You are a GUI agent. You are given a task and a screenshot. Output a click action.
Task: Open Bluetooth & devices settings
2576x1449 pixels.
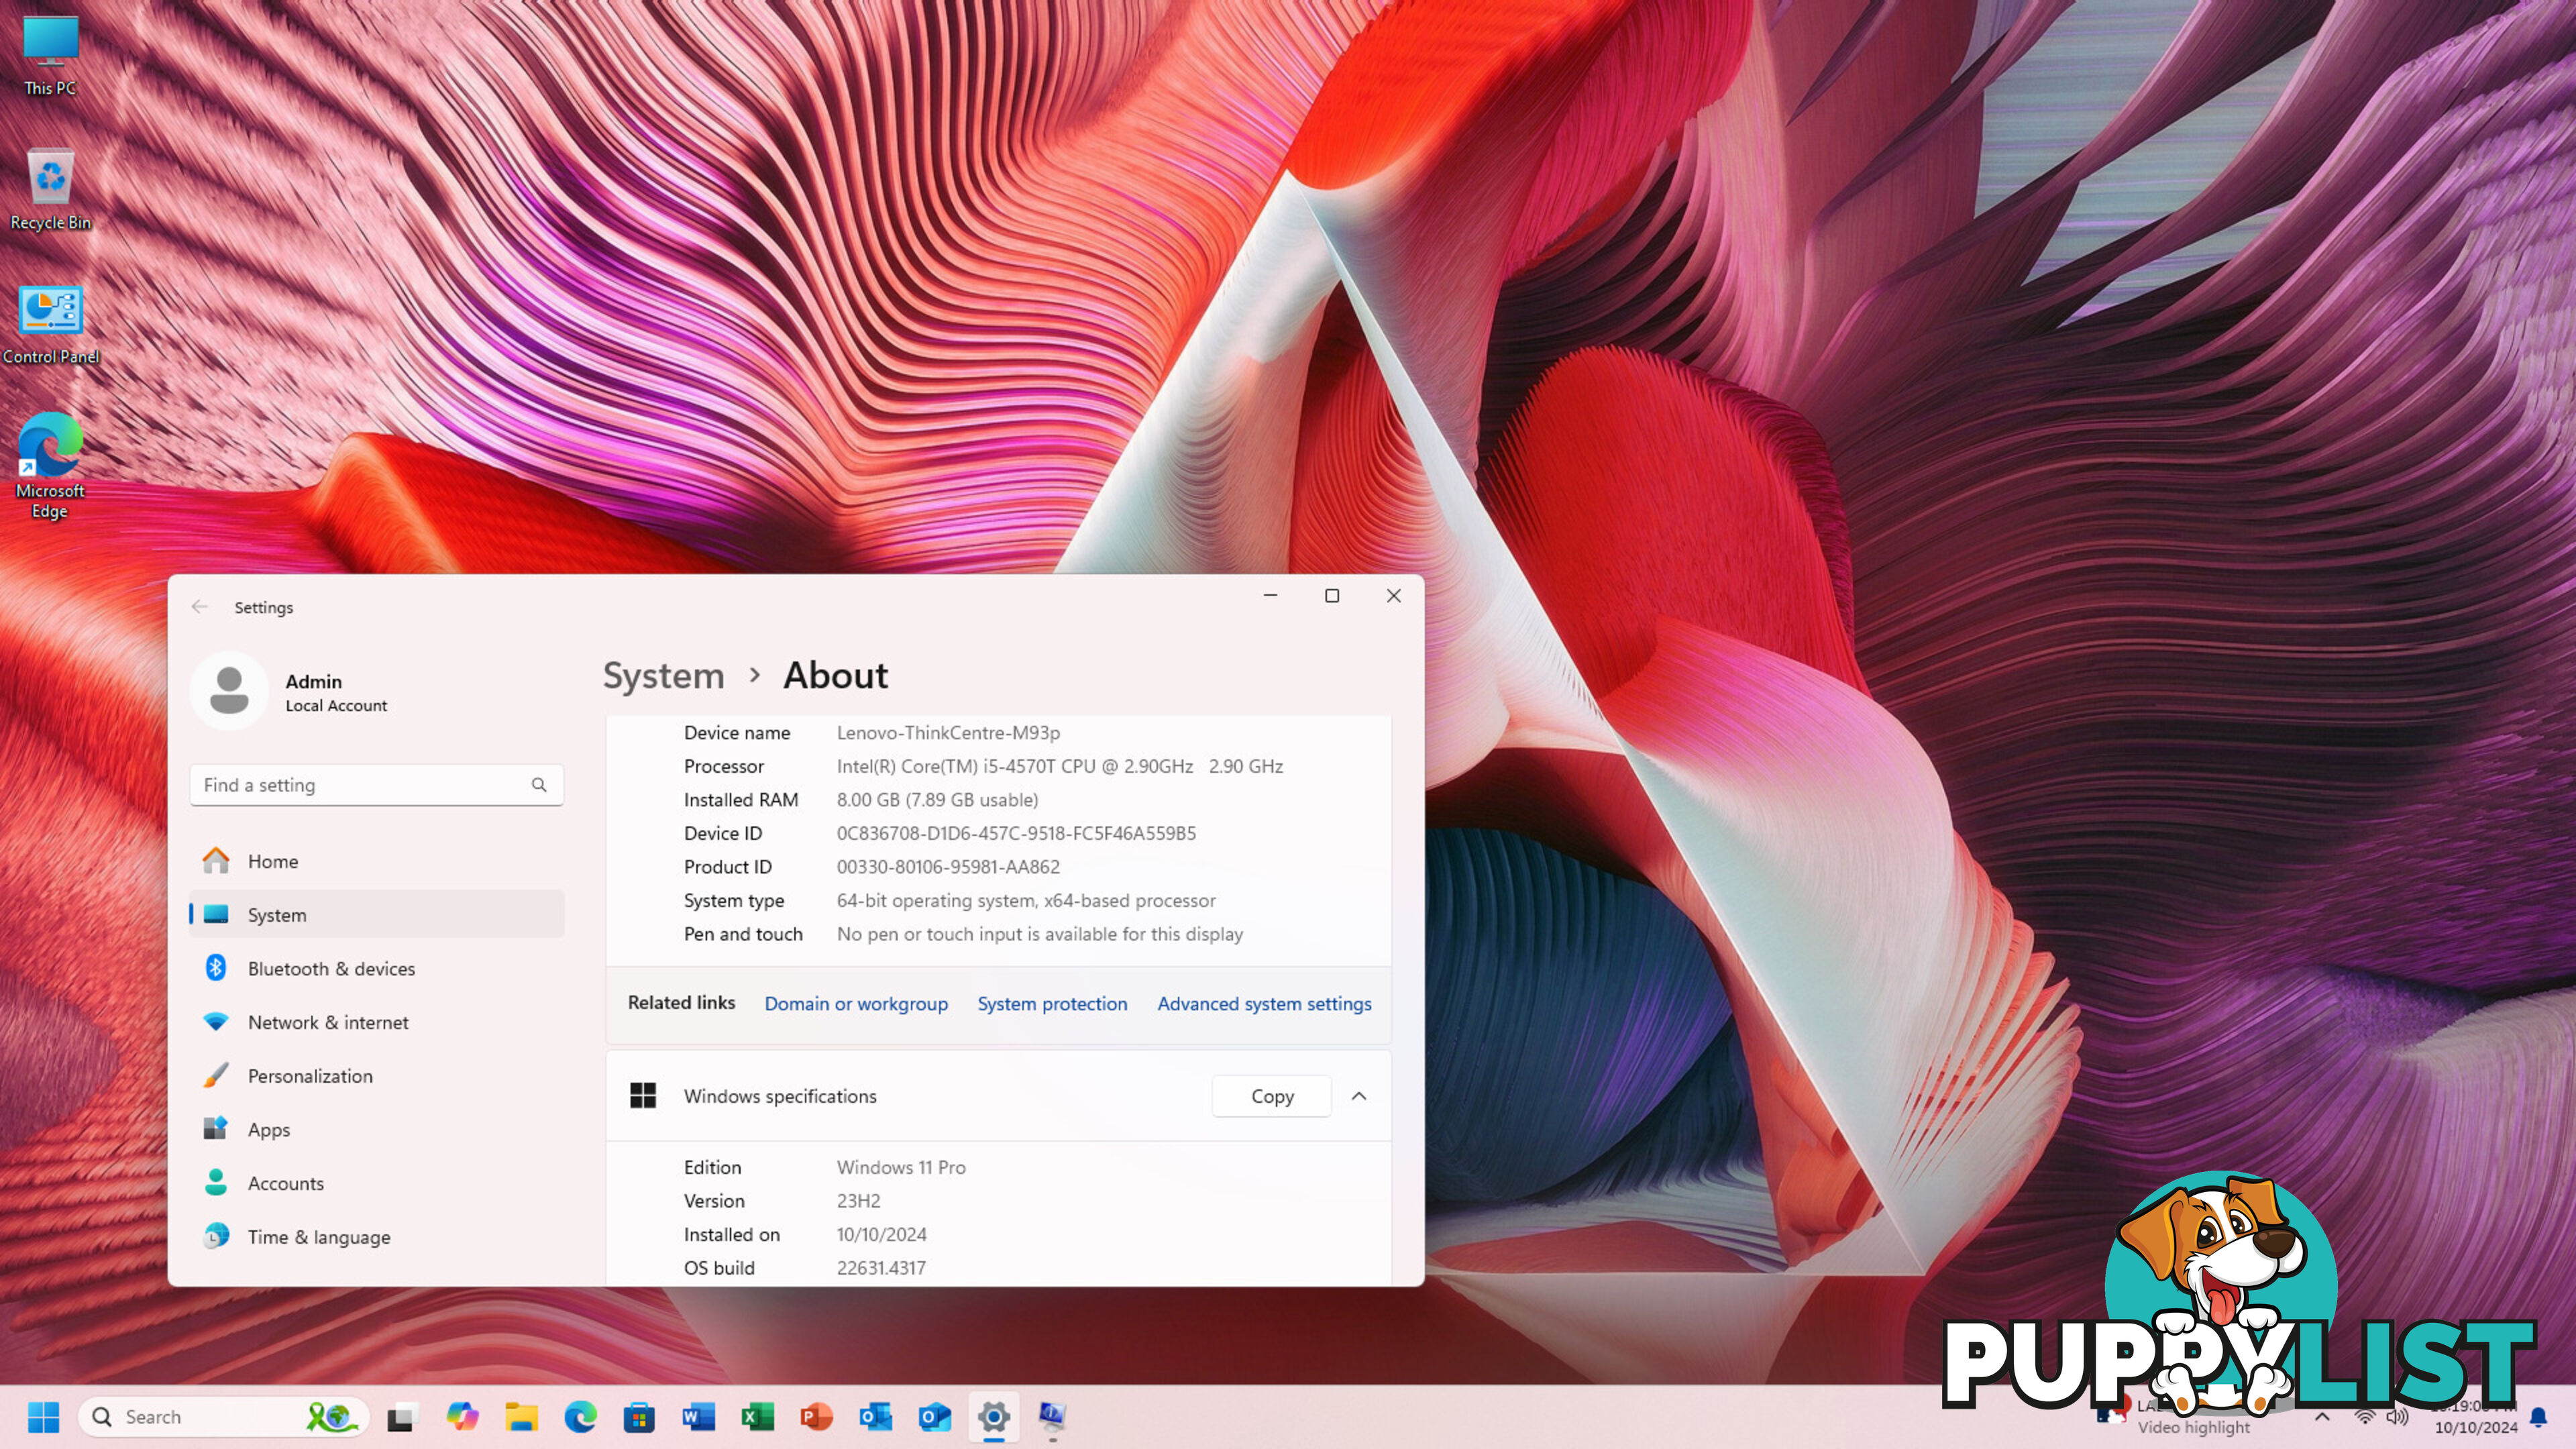[x=376, y=969]
